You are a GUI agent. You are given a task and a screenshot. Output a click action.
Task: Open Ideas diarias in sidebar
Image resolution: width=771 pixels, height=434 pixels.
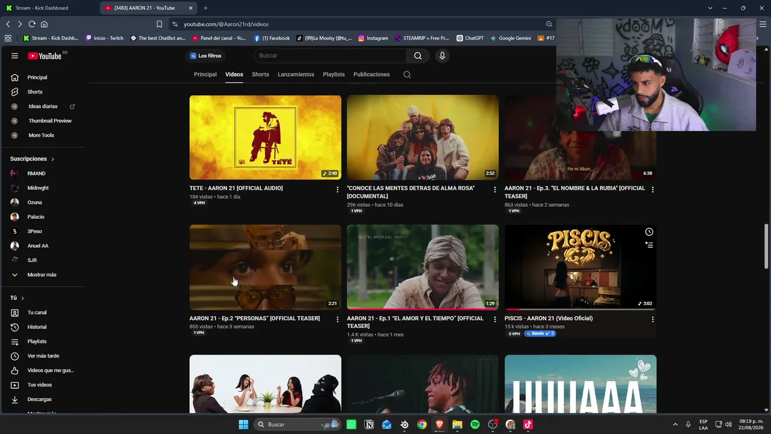coord(42,107)
